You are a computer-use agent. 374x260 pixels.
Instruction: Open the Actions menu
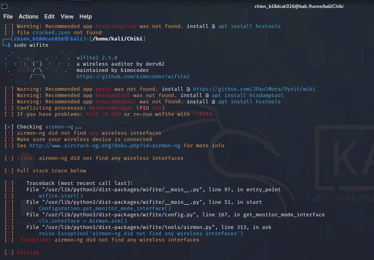pos(29,16)
